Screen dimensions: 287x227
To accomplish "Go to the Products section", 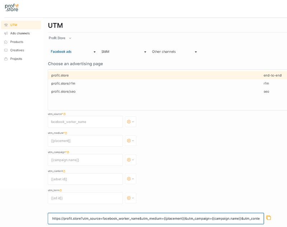I will point(17,42).
